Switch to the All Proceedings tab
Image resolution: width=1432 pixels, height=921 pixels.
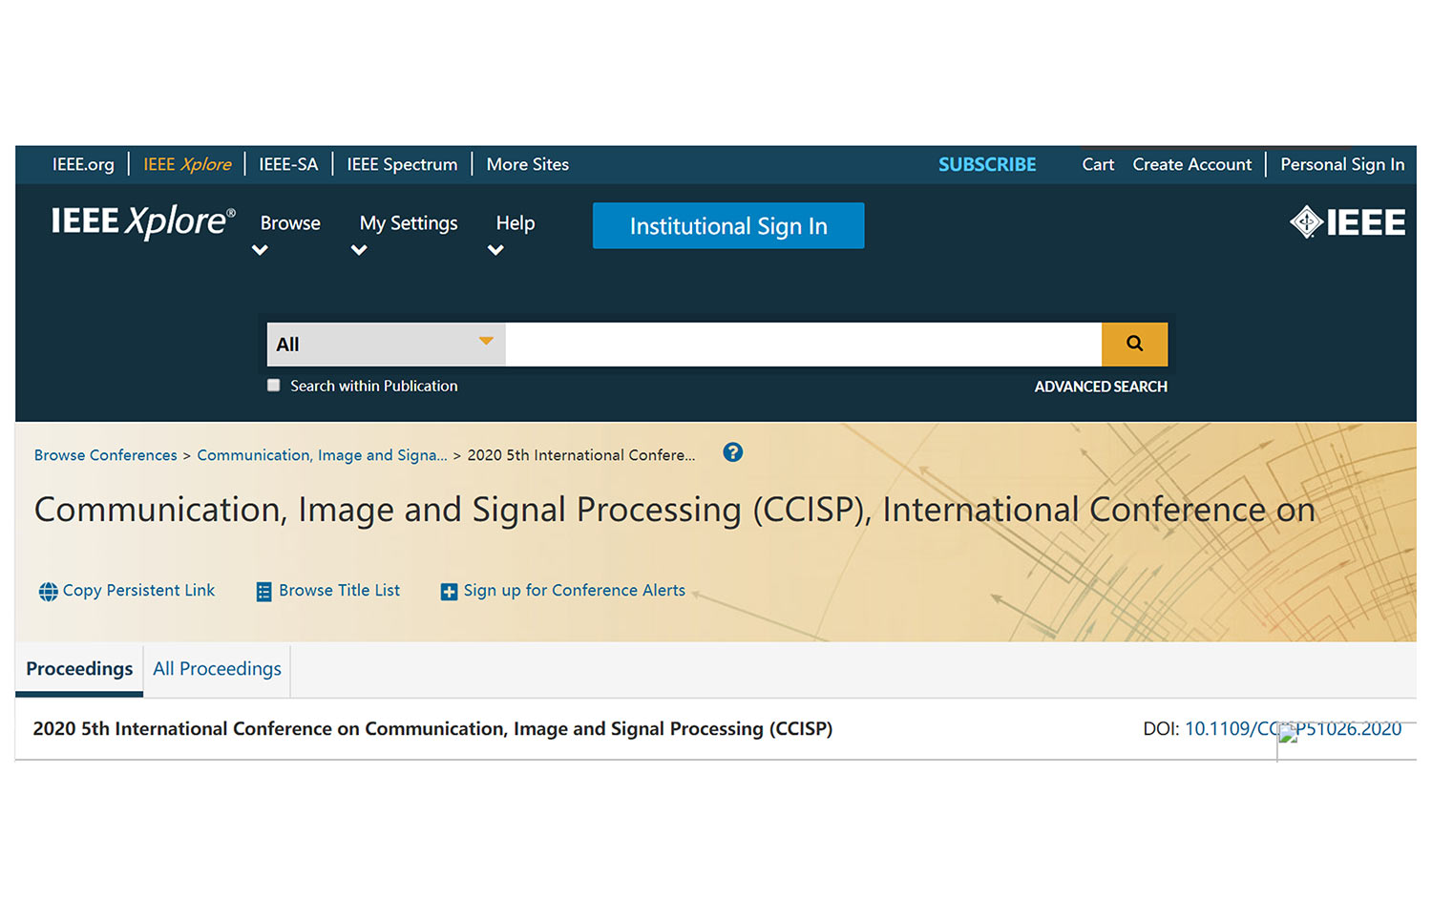click(217, 669)
